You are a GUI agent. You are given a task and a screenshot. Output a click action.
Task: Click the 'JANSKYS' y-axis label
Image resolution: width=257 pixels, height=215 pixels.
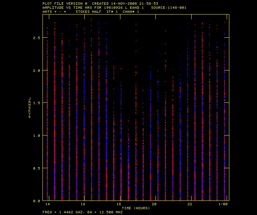[30, 109]
